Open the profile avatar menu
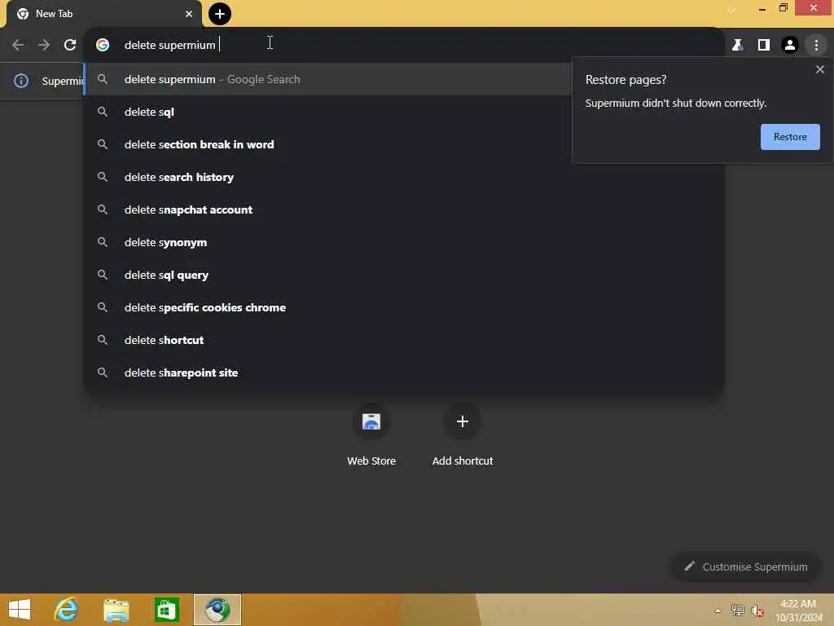 coord(790,46)
